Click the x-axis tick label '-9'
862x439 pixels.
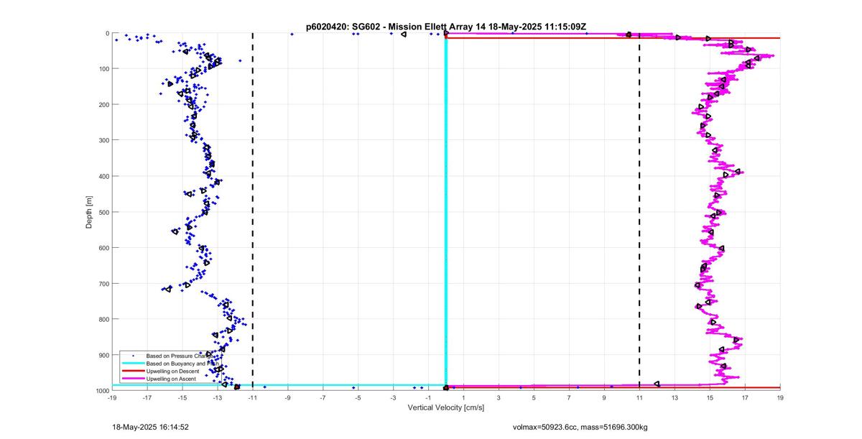tap(287, 397)
